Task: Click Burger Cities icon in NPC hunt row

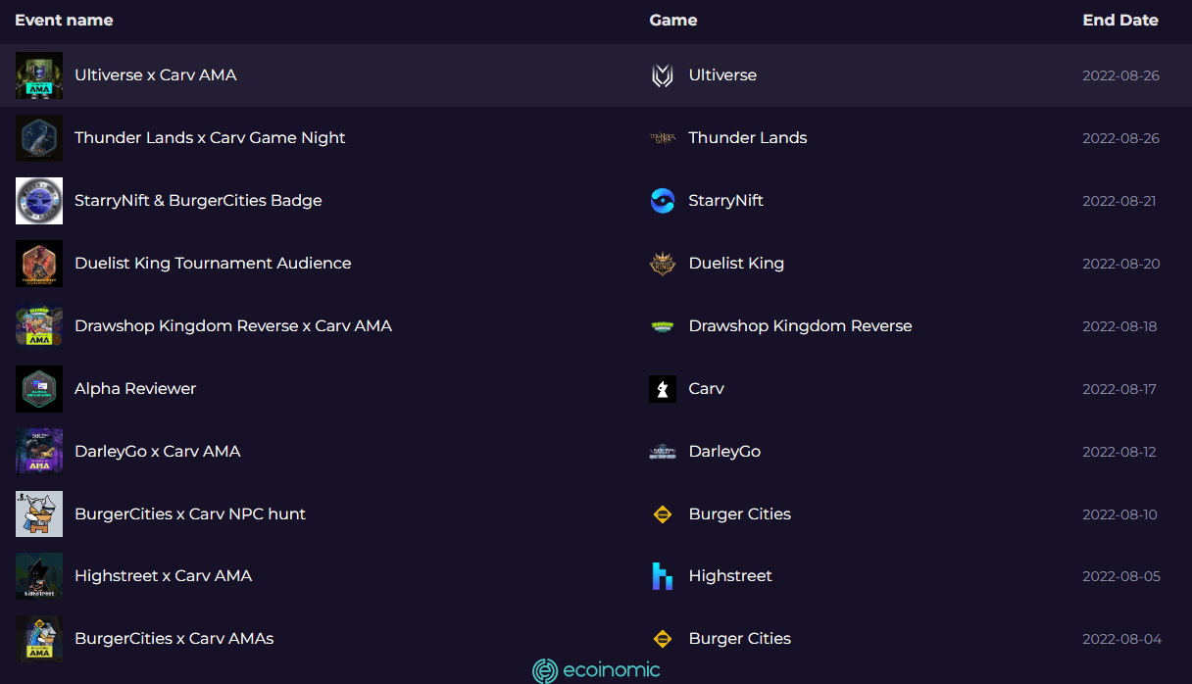Action: [663, 514]
